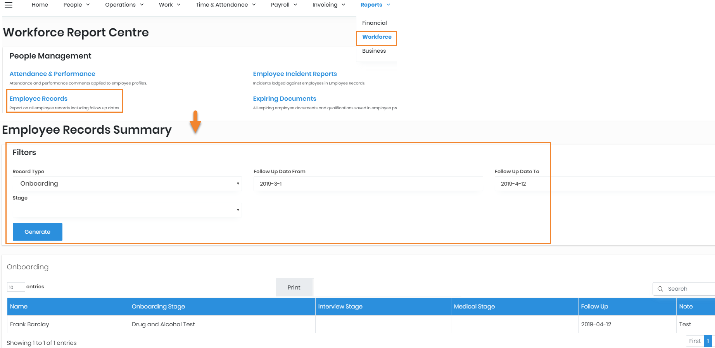Click the search magnifier icon
This screenshot has height=348, width=715.
pos(660,289)
